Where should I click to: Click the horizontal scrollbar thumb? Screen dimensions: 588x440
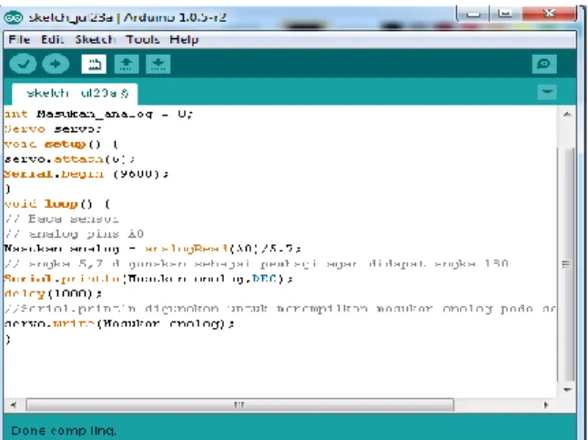[x=240, y=404]
